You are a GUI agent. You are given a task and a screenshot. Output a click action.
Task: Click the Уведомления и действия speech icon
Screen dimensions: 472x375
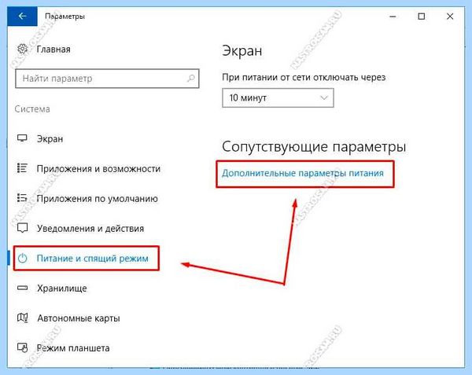click(x=22, y=228)
